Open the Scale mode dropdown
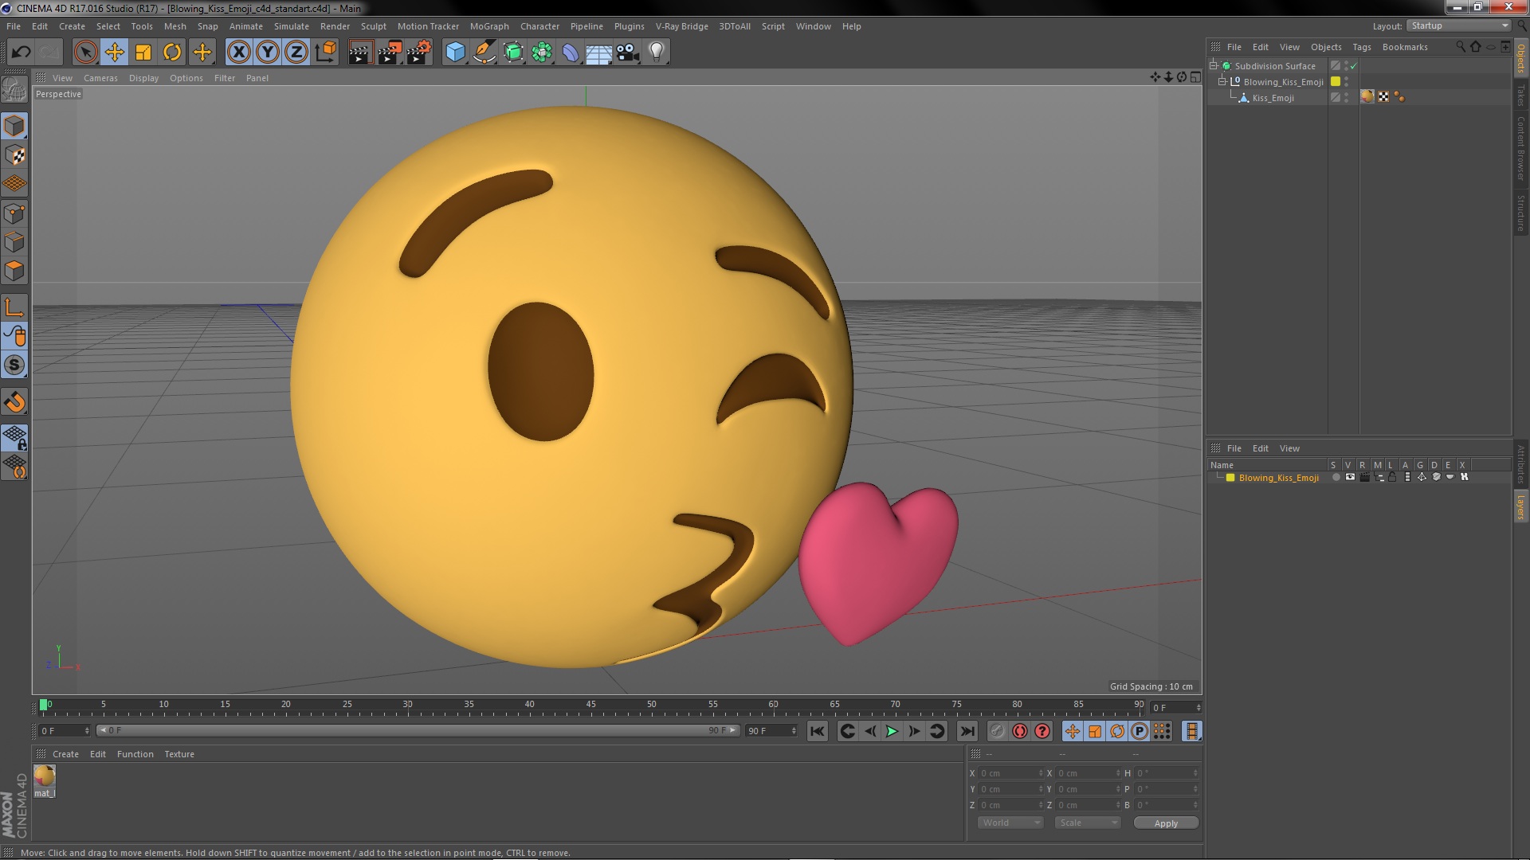 coord(1087,823)
